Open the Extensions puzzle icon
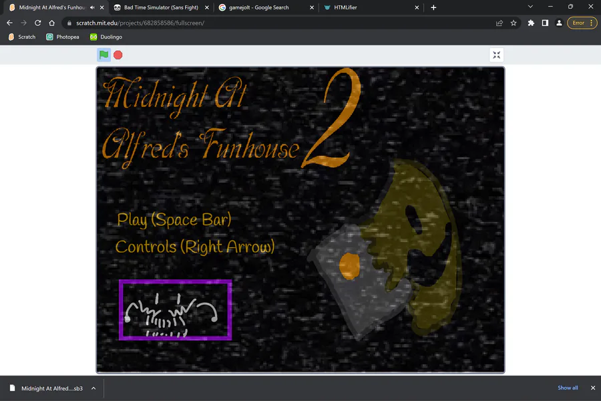The width and height of the screenshot is (601, 401). [531, 23]
